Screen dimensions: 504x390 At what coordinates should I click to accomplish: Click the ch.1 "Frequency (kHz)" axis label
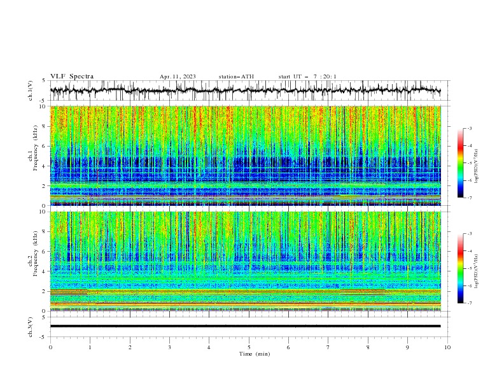click(x=35, y=148)
